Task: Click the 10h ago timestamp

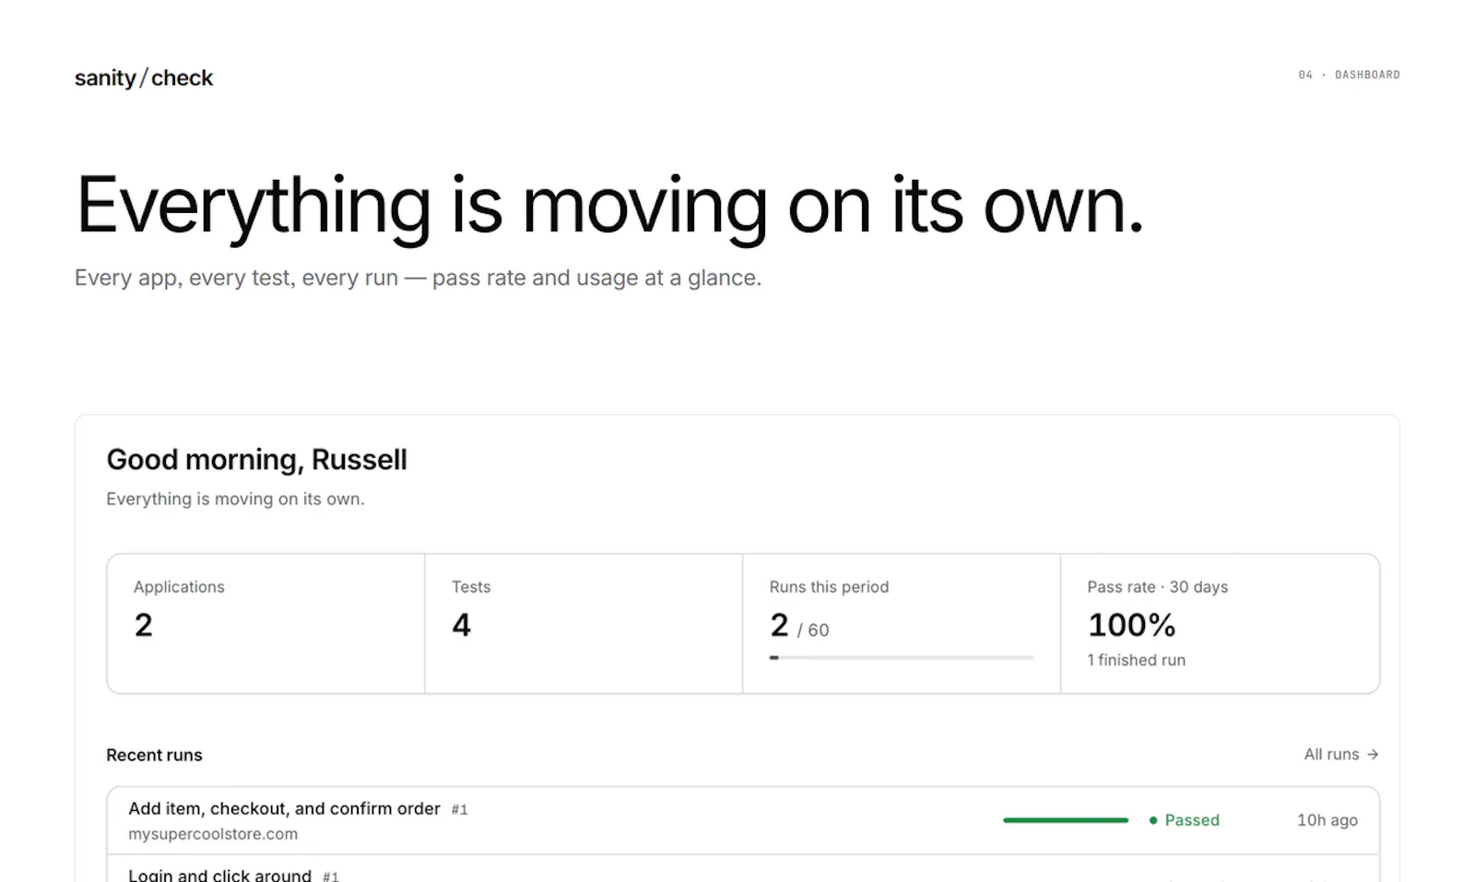Action: 1327,820
